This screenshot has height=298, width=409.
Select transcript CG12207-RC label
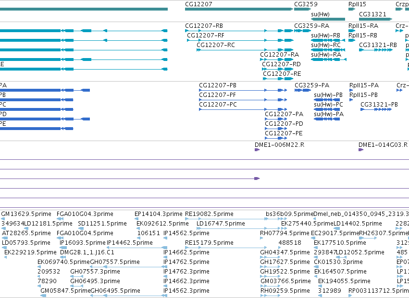[x=216, y=45]
